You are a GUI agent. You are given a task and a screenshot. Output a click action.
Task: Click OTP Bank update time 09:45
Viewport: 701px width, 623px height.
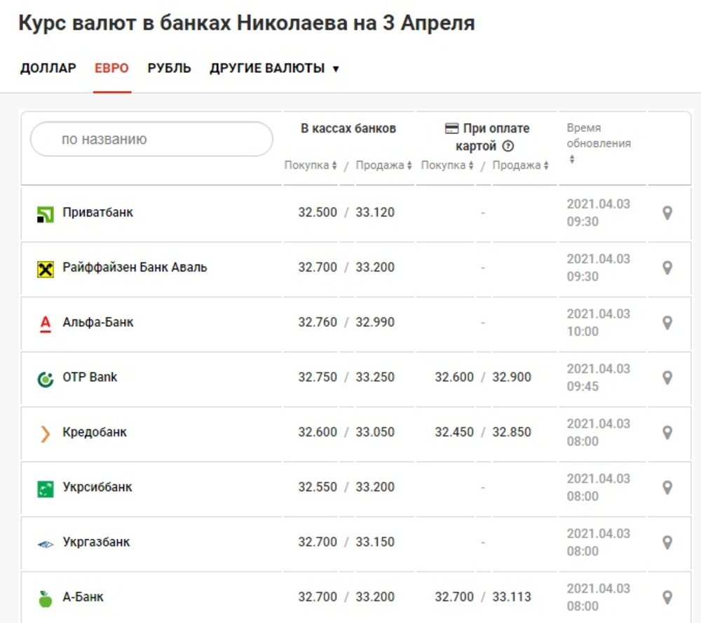(x=583, y=387)
